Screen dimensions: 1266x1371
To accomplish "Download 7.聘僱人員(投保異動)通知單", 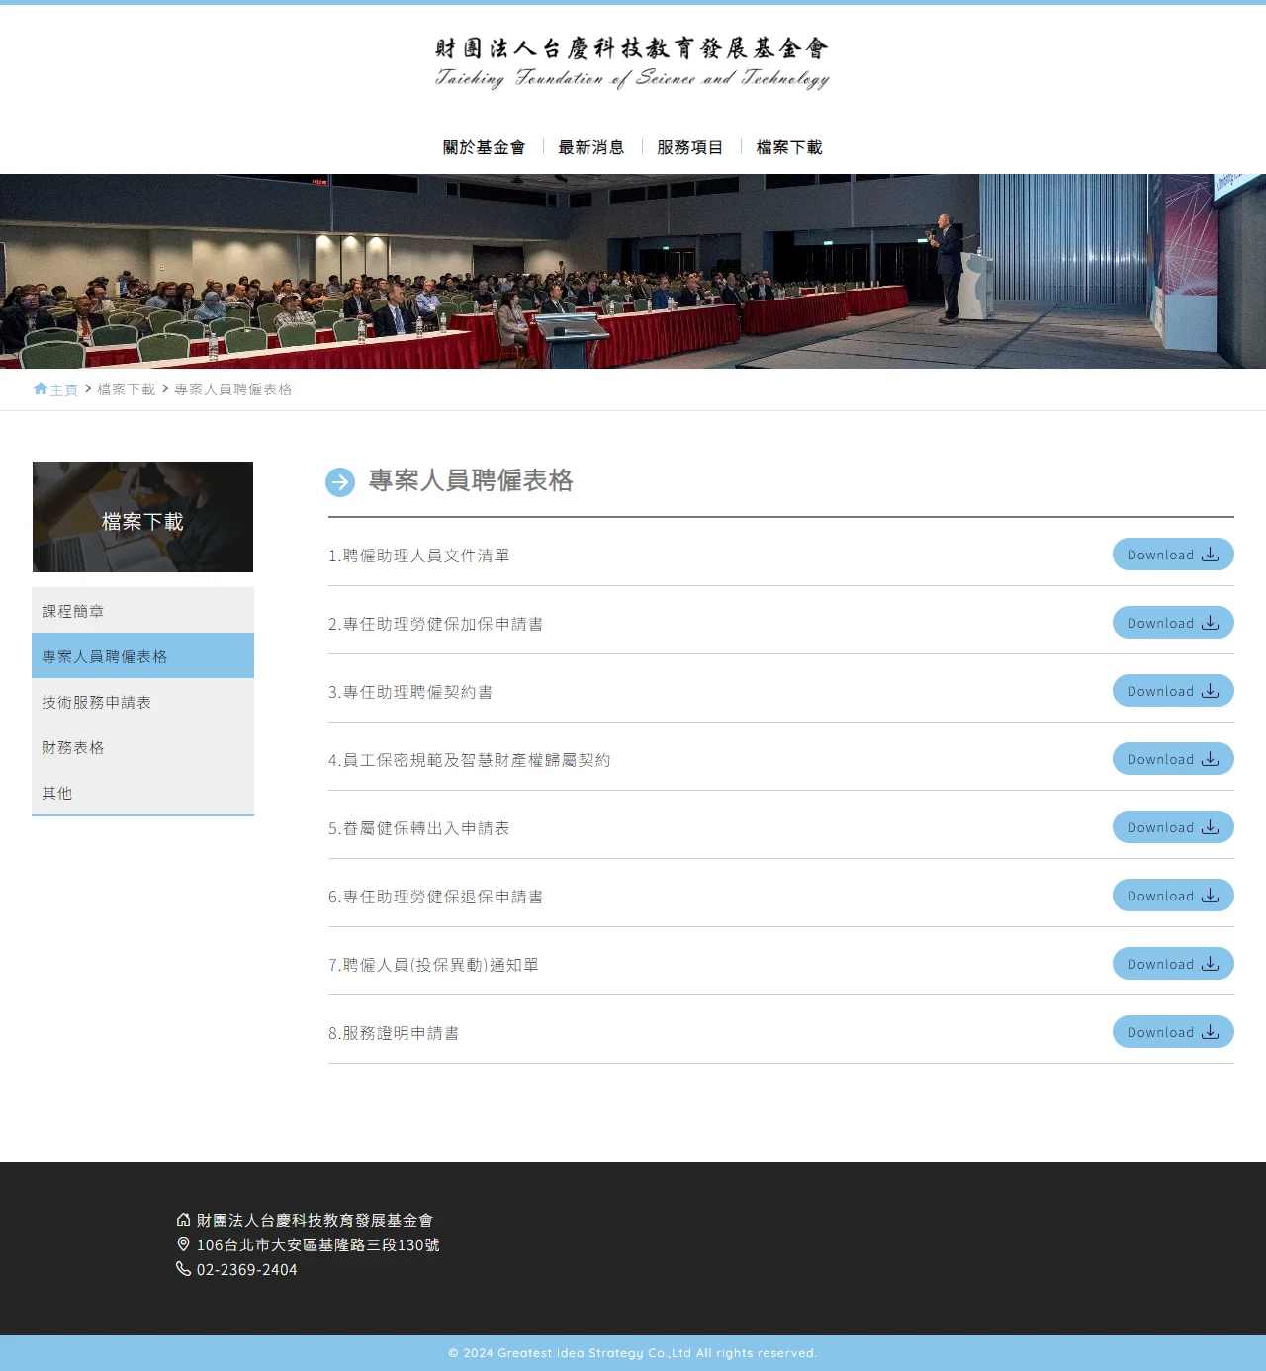I will pyautogui.click(x=1173, y=964).
